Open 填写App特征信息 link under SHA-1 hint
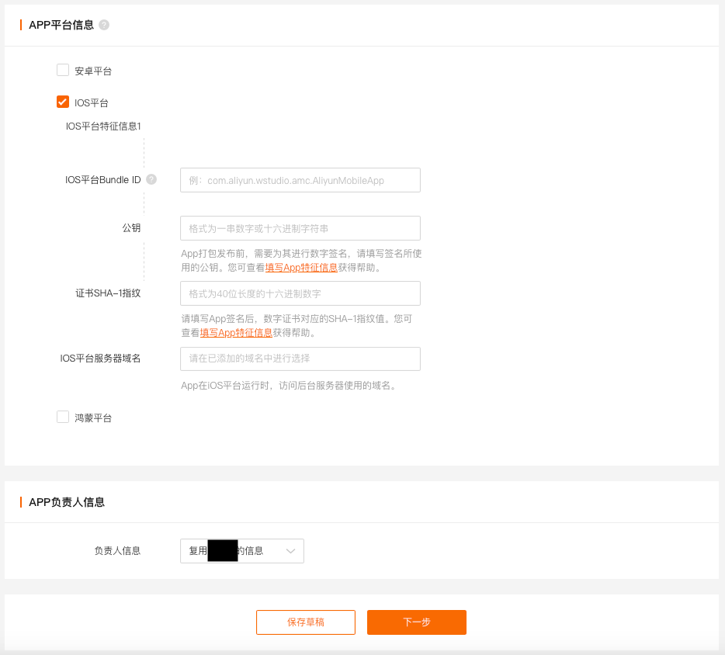This screenshot has width=725, height=655. point(236,332)
